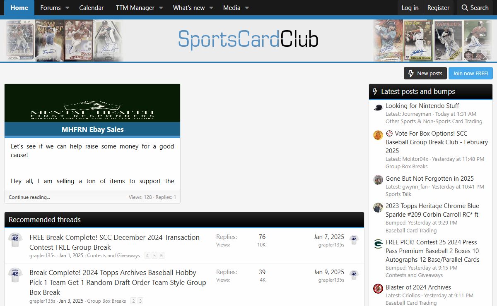The width and height of the screenshot is (497, 306).
Task: Click the left baseball cards banner image
Action: coord(65,41)
